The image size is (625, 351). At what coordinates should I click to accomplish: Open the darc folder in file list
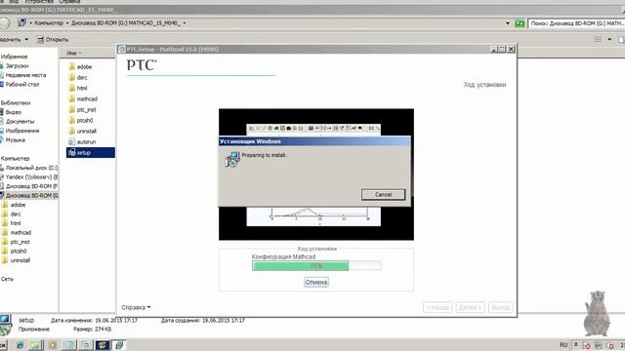[x=78, y=78]
